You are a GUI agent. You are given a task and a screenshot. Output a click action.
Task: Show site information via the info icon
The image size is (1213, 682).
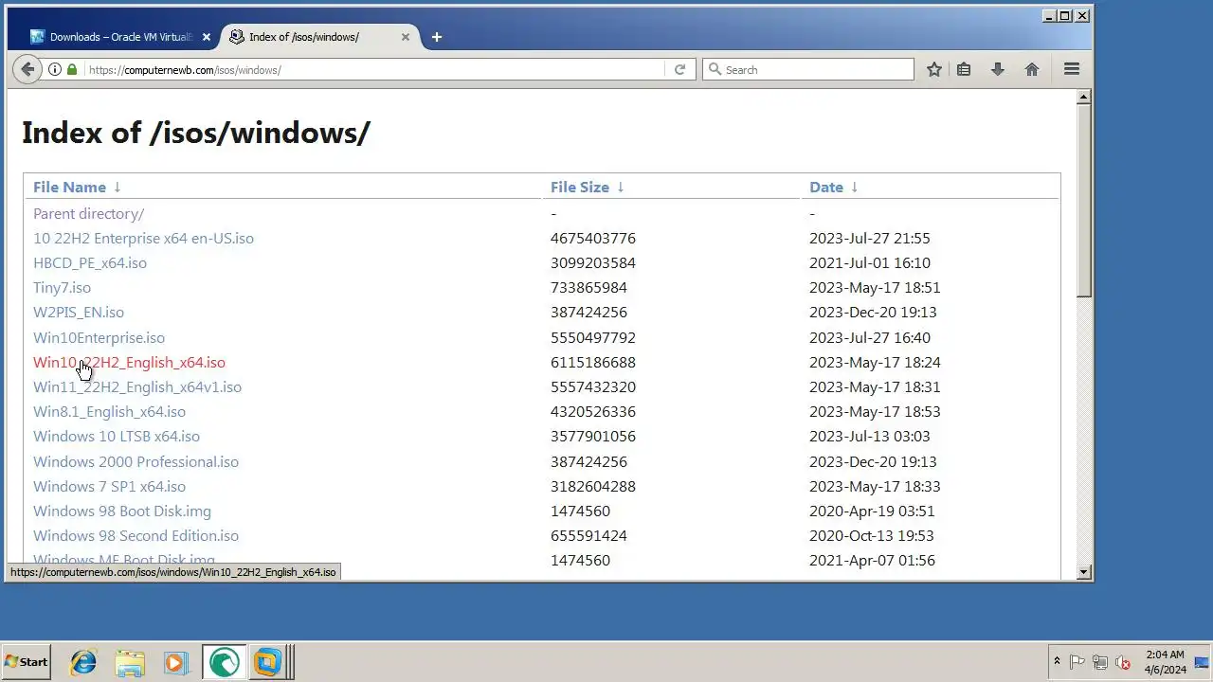coord(55,69)
